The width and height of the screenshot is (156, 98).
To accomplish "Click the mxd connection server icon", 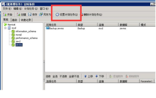I will [9, 28].
